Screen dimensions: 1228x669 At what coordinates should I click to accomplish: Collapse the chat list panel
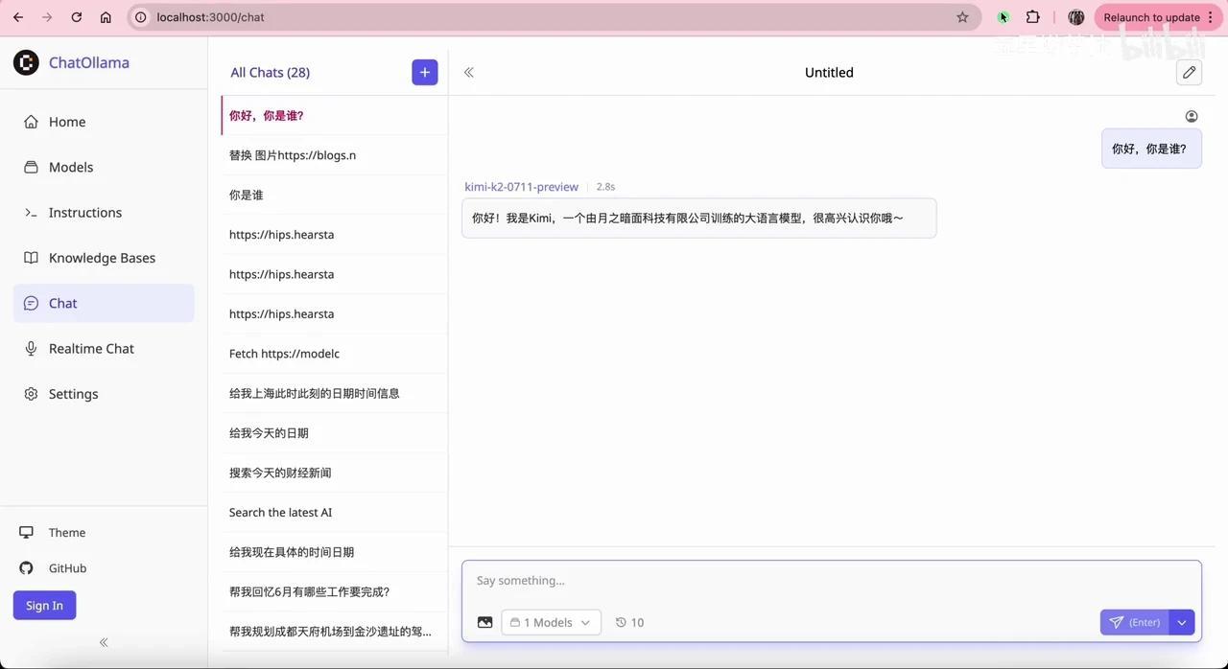469,72
